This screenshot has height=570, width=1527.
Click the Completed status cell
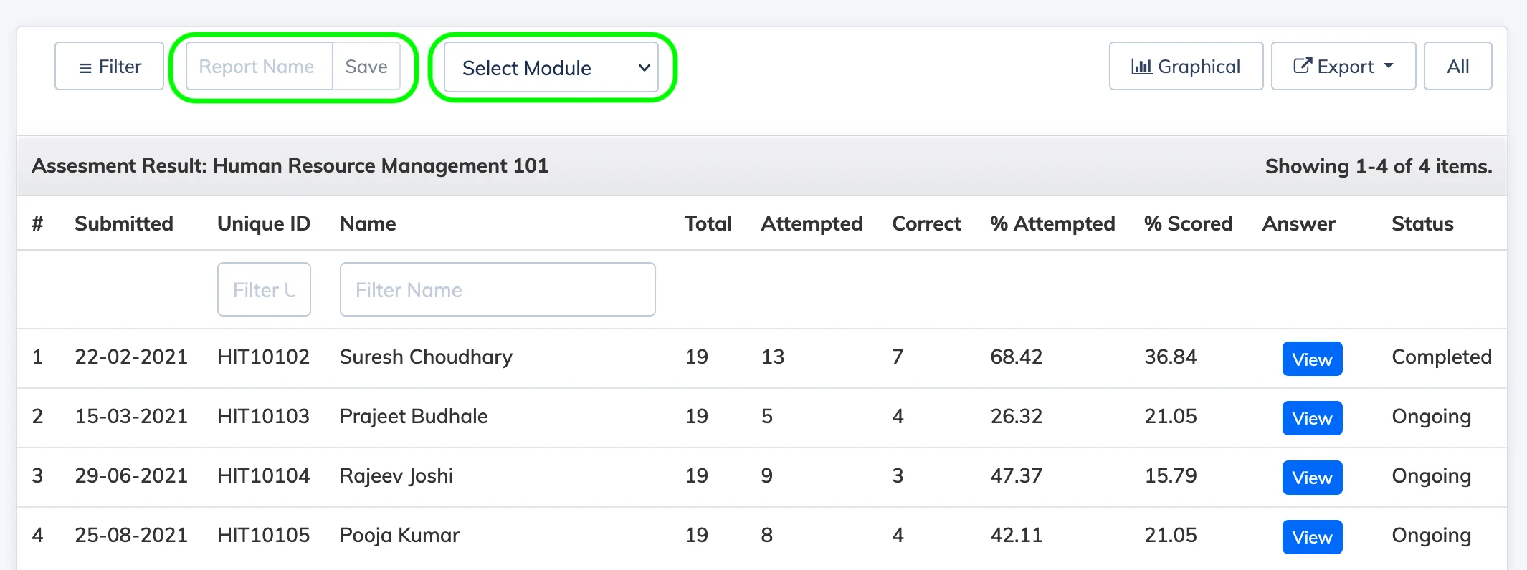tap(1442, 357)
